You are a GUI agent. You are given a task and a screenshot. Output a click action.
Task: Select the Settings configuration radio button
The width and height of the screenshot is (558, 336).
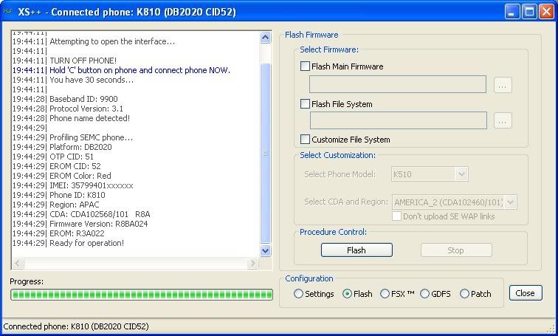tap(299, 294)
